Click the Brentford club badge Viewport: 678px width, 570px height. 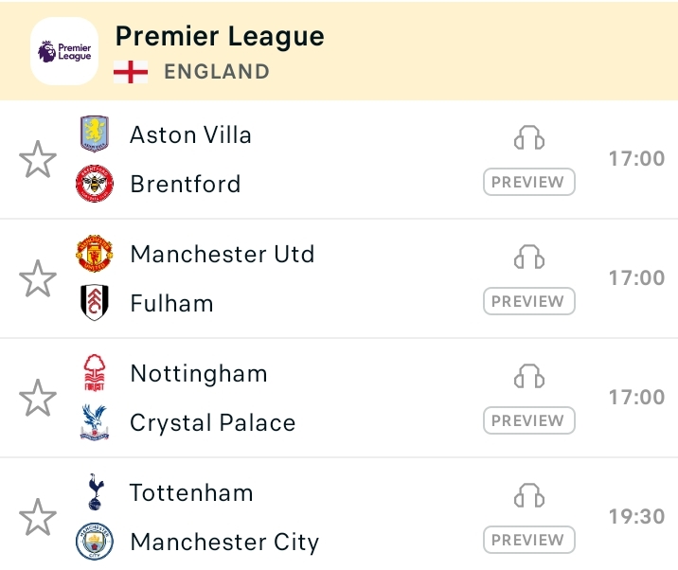coord(95,183)
